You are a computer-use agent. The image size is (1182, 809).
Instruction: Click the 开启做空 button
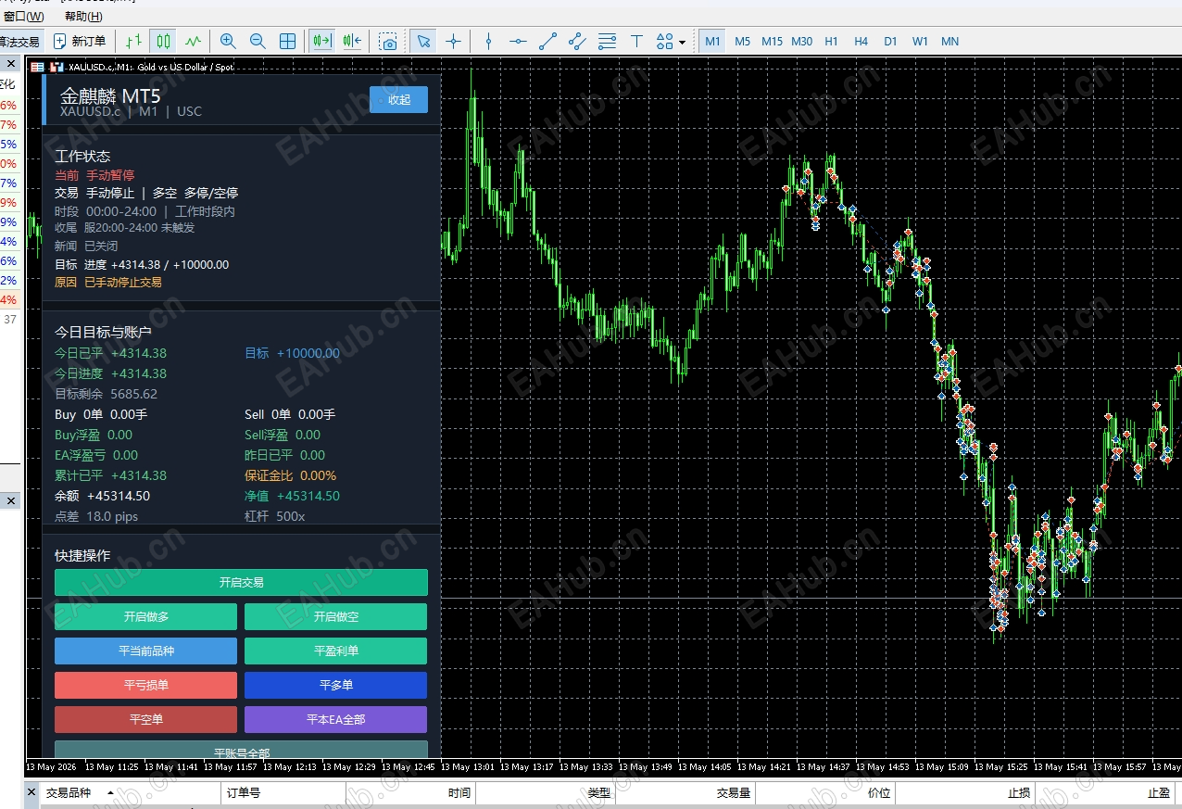[x=335, y=616]
